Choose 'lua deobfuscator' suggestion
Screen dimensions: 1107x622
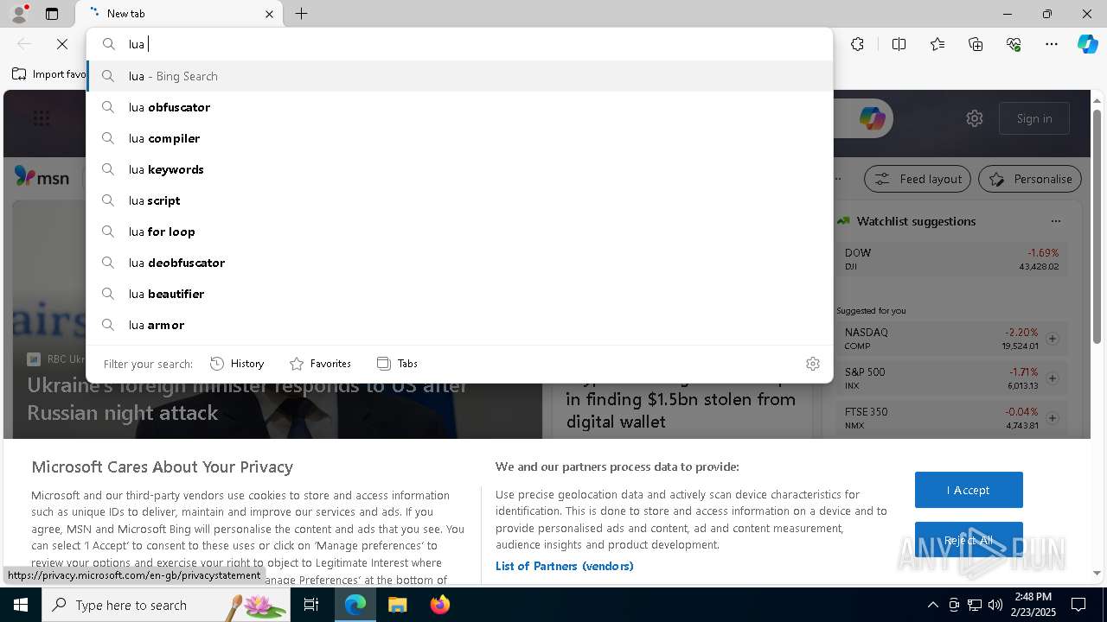click(x=459, y=263)
